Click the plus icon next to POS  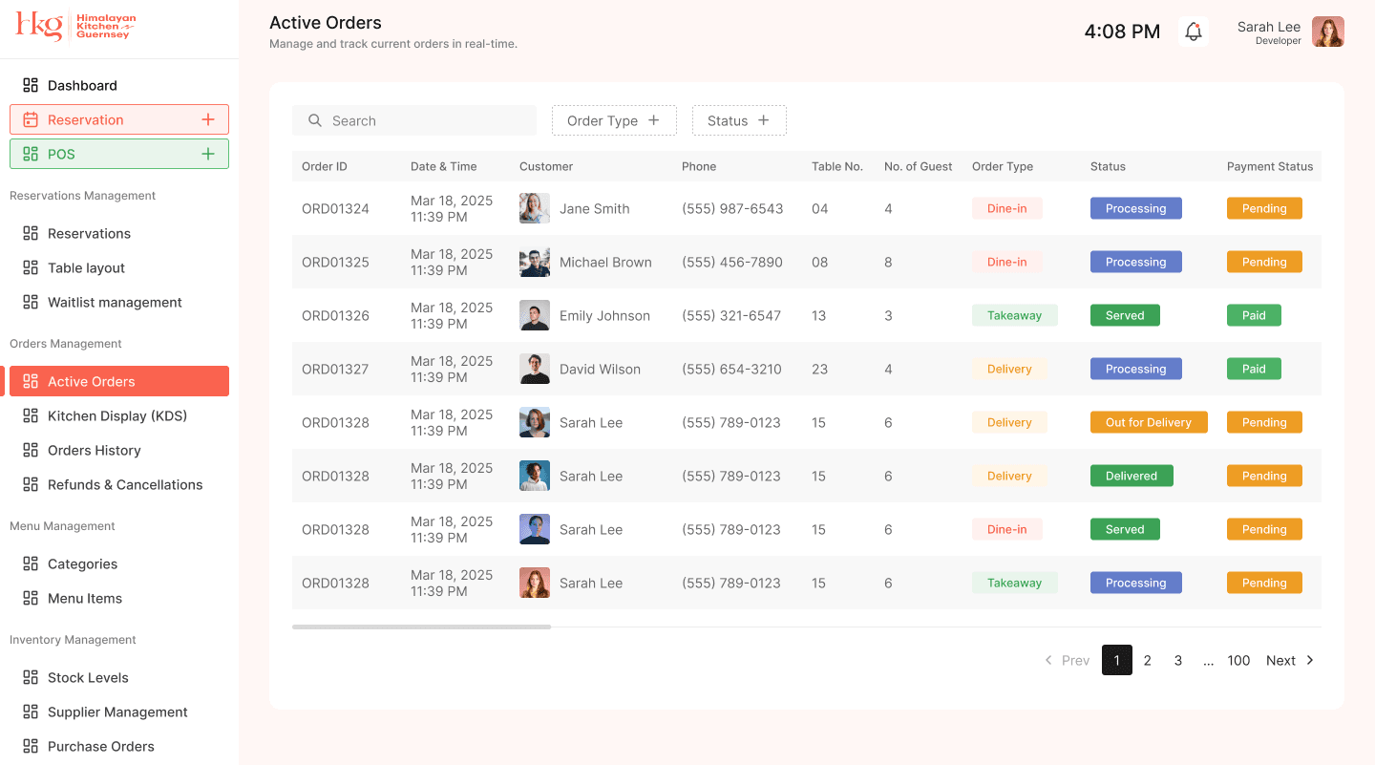(208, 153)
